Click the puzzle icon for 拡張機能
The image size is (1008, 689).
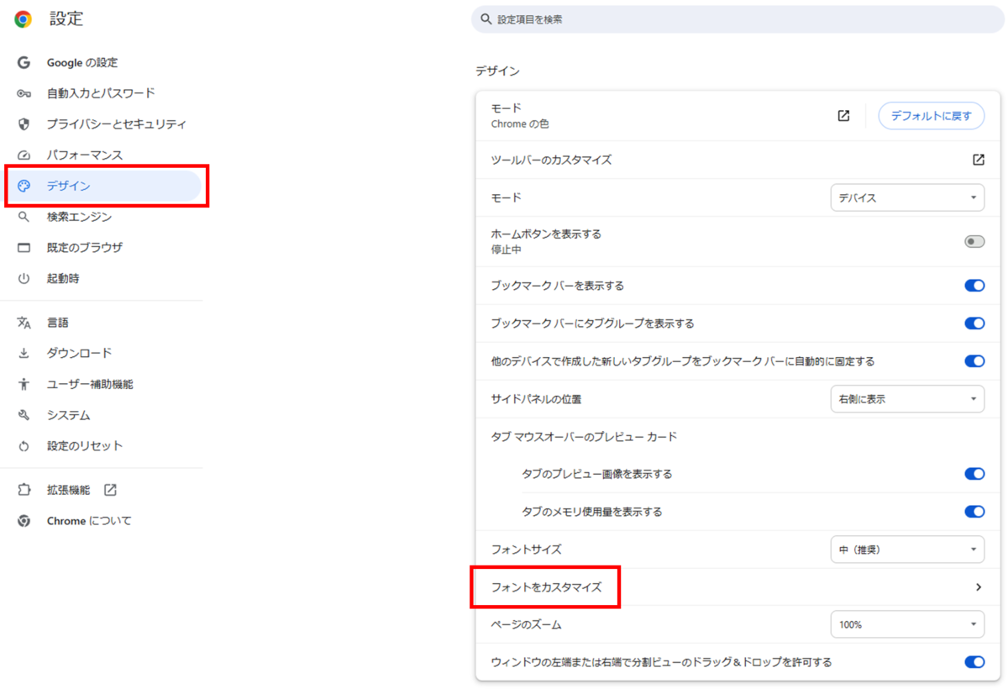[24, 490]
